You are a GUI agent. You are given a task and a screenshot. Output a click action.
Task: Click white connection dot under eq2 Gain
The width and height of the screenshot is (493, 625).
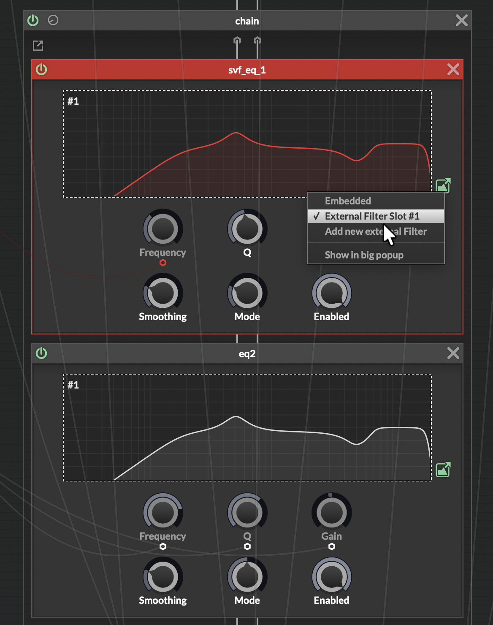(332, 546)
